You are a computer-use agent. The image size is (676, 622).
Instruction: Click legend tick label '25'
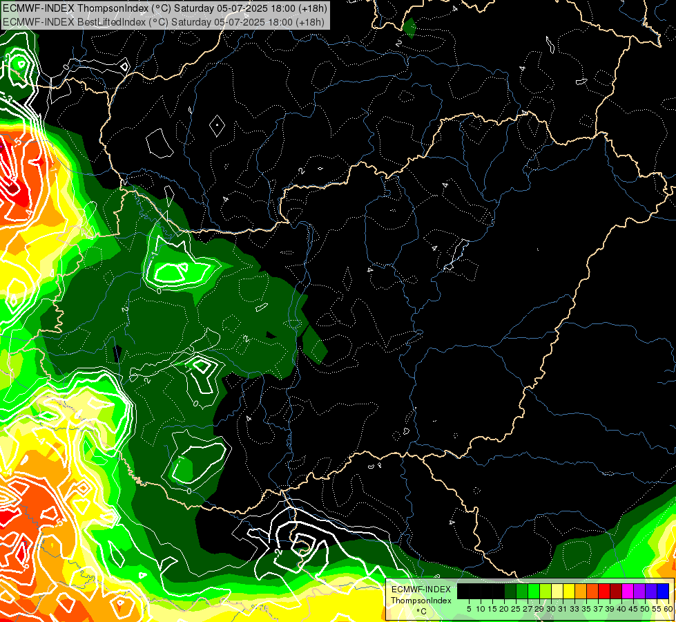tap(516, 609)
